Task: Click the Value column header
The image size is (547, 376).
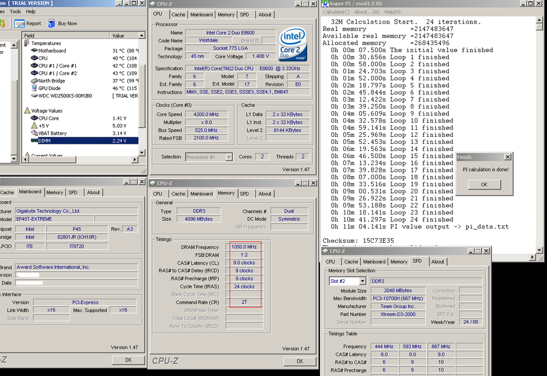Action: tap(118, 35)
